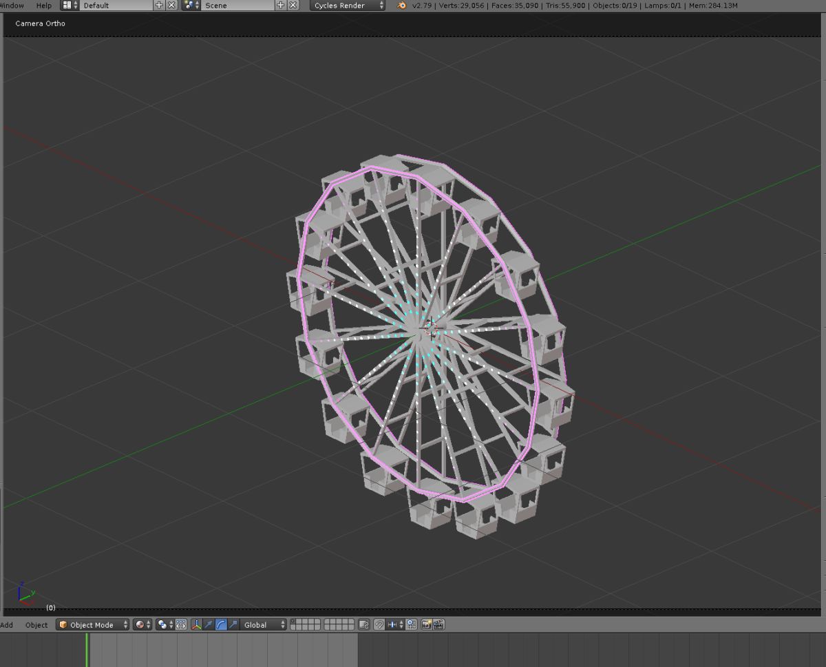Open the Help menu
Image resolution: width=826 pixels, height=667 pixels.
click(43, 6)
